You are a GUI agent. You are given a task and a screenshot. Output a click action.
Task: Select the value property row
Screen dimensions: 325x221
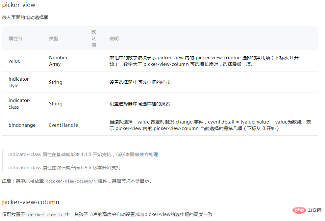point(15,61)
